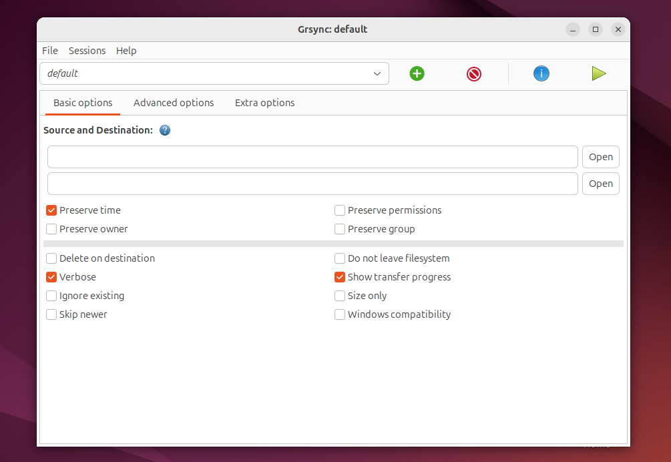Enable Preserve permissions checkbox
The image size is (671, 462).
pos(340,210)
